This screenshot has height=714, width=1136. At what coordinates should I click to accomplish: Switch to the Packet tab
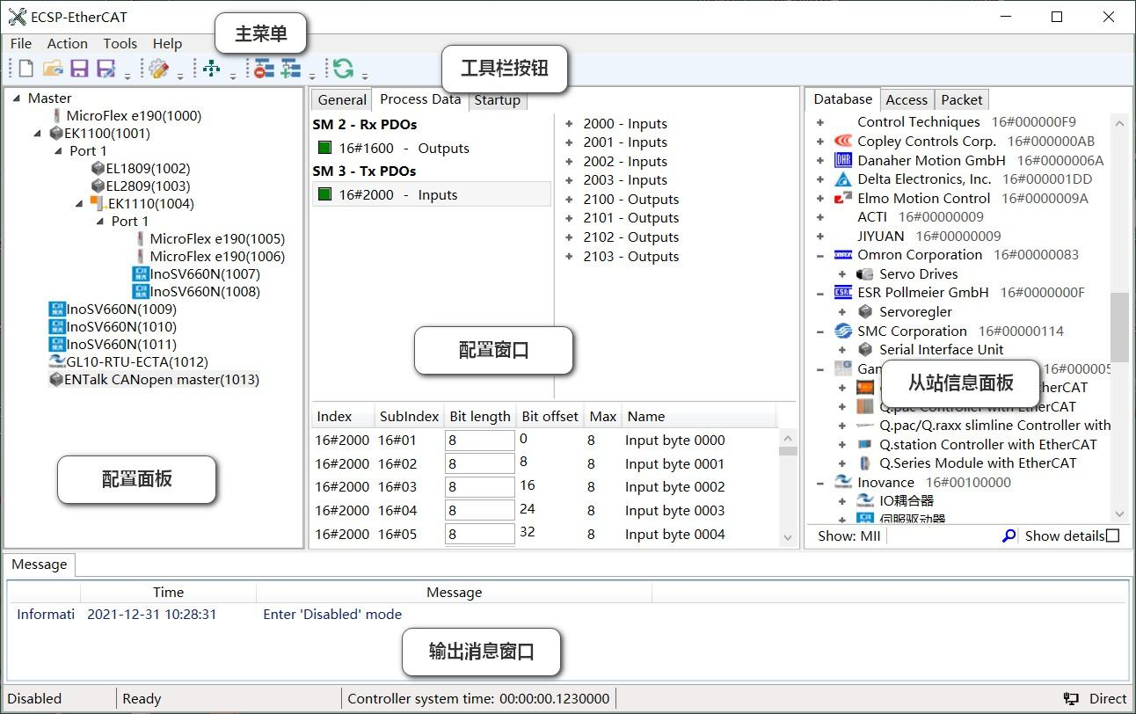pos(962,100)
